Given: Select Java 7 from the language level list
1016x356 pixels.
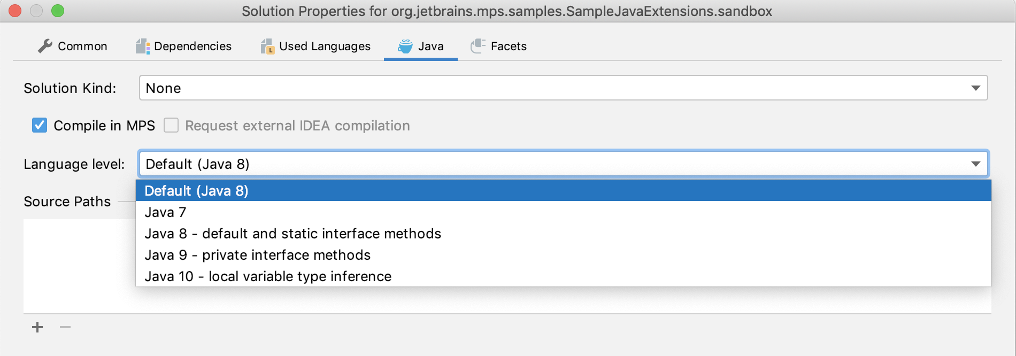Looking at the screenshot, I should pos(165,212).
